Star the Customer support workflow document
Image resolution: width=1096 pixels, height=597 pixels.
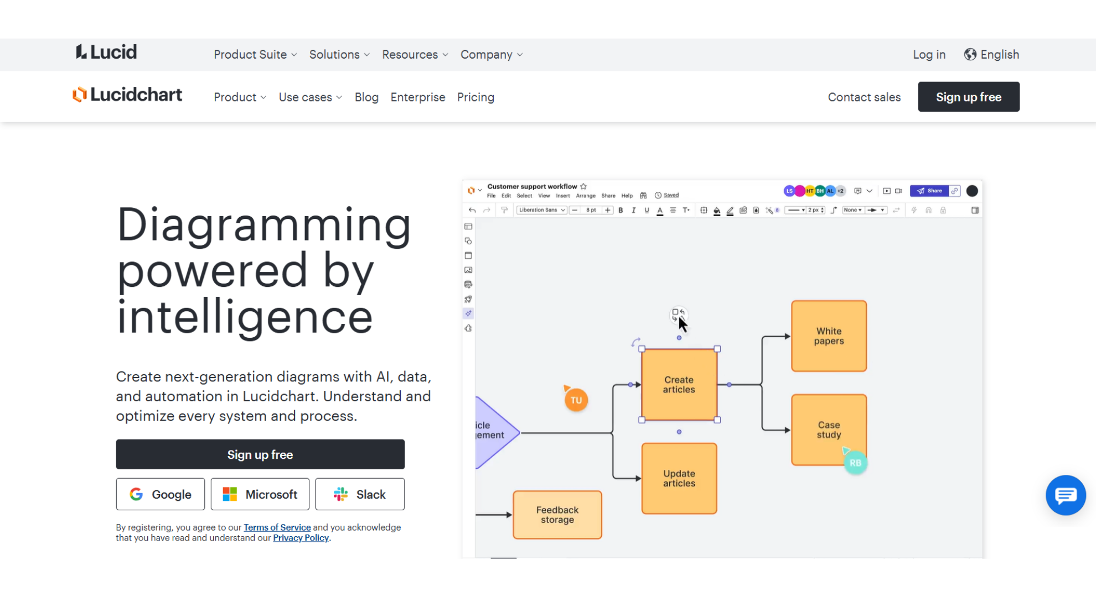pos(583,186)
